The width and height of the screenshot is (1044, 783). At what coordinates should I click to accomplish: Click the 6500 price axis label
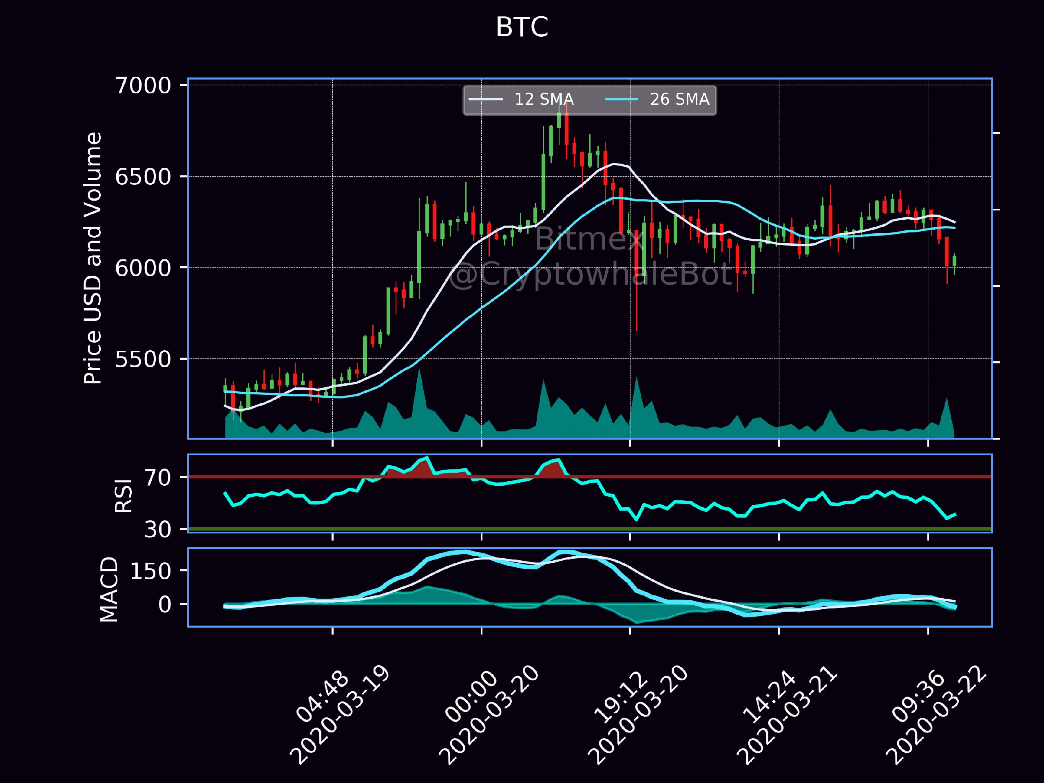(x=143, y=177)
